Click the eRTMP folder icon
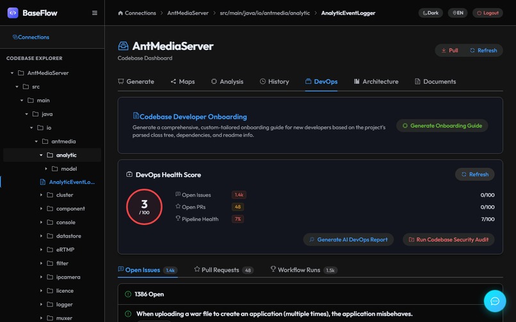The image size is (516, 322). pyautogui.click(x=50, y=250)
